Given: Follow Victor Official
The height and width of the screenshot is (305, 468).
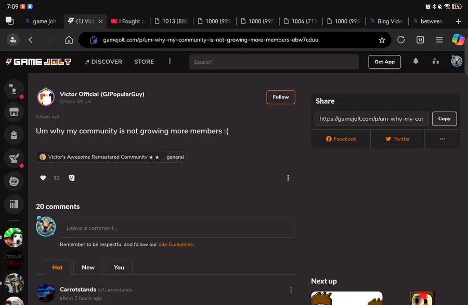Looking at the screenshot, I should pyautogui.click(x=281, y=97).
